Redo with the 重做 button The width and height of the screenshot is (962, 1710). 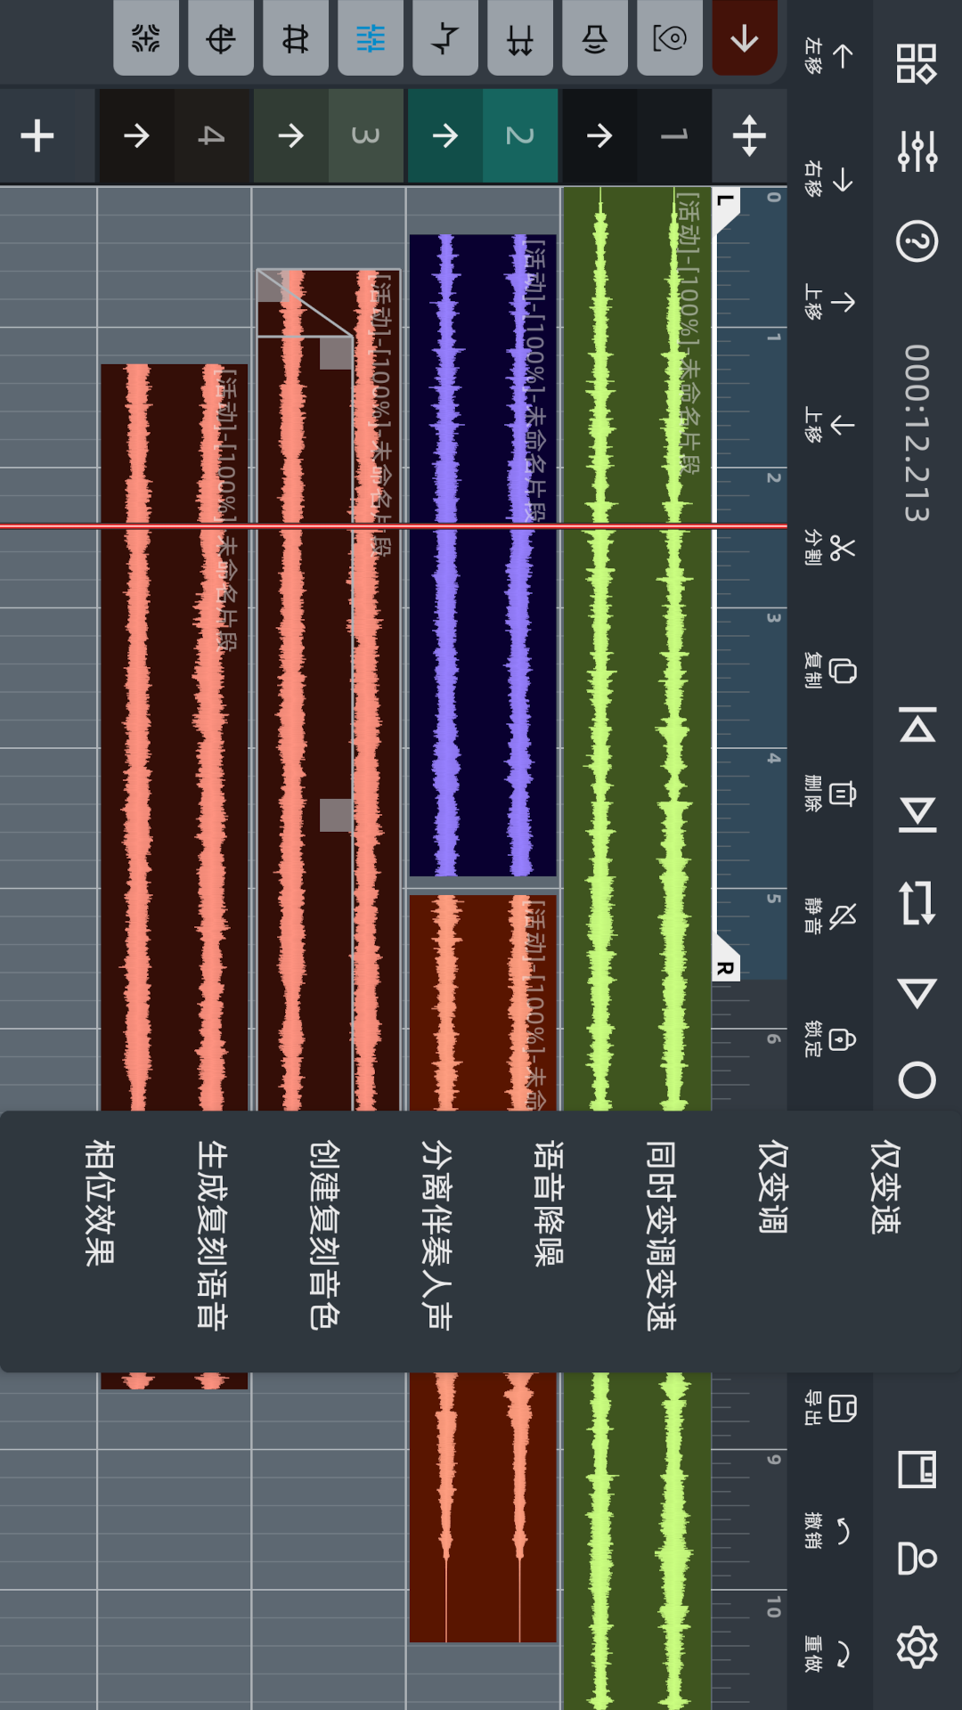(829, 1654)
